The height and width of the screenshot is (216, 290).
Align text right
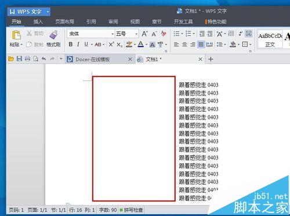(x=193, y=45)
